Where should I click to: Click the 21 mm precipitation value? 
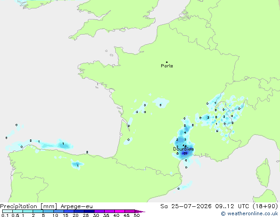(185, 153)
